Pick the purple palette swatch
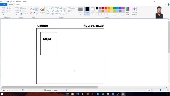170x96 pixels. pos(123,8)
